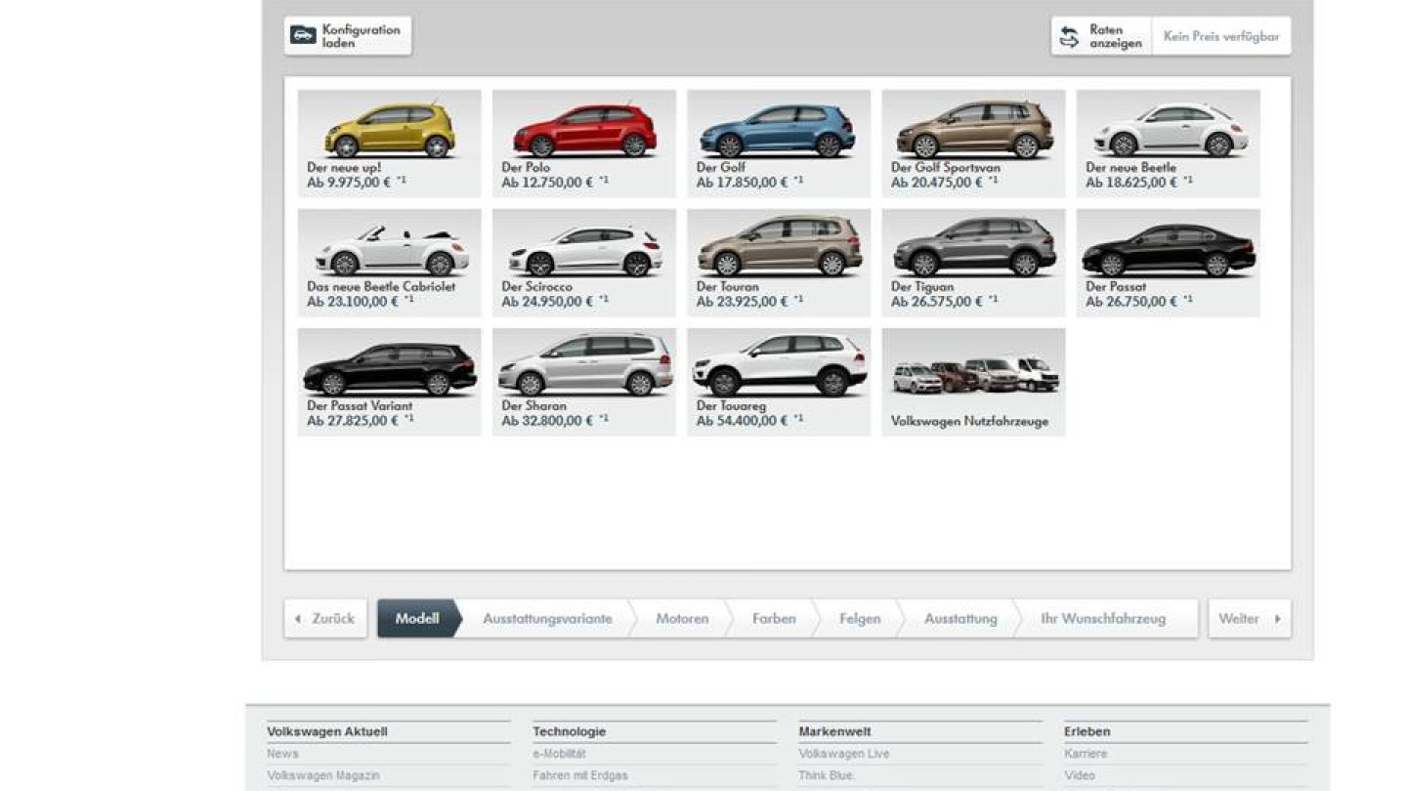This screenshot has height=791, width=1407.
Task: Click the left arrow on the Zurück button
Action: [298, 617]
